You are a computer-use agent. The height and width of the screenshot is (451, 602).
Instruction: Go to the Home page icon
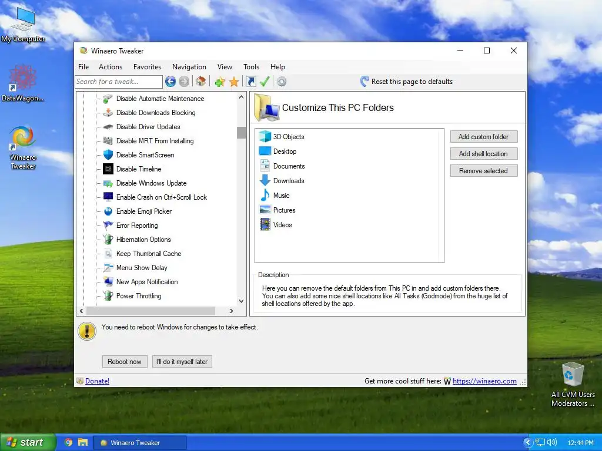point(201,81)
